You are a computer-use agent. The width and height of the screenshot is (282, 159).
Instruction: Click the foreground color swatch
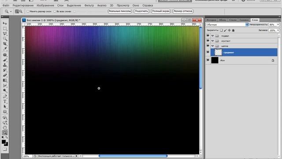(x=4, y=142)
